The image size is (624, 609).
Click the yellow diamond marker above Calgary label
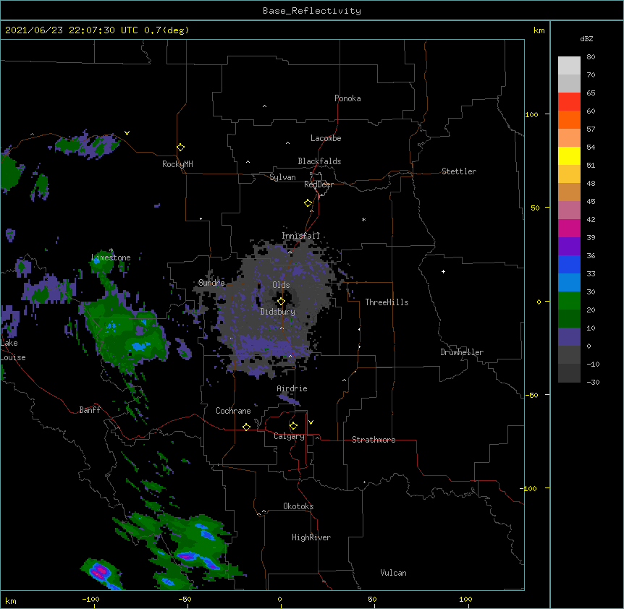click(x=293, y=426)
